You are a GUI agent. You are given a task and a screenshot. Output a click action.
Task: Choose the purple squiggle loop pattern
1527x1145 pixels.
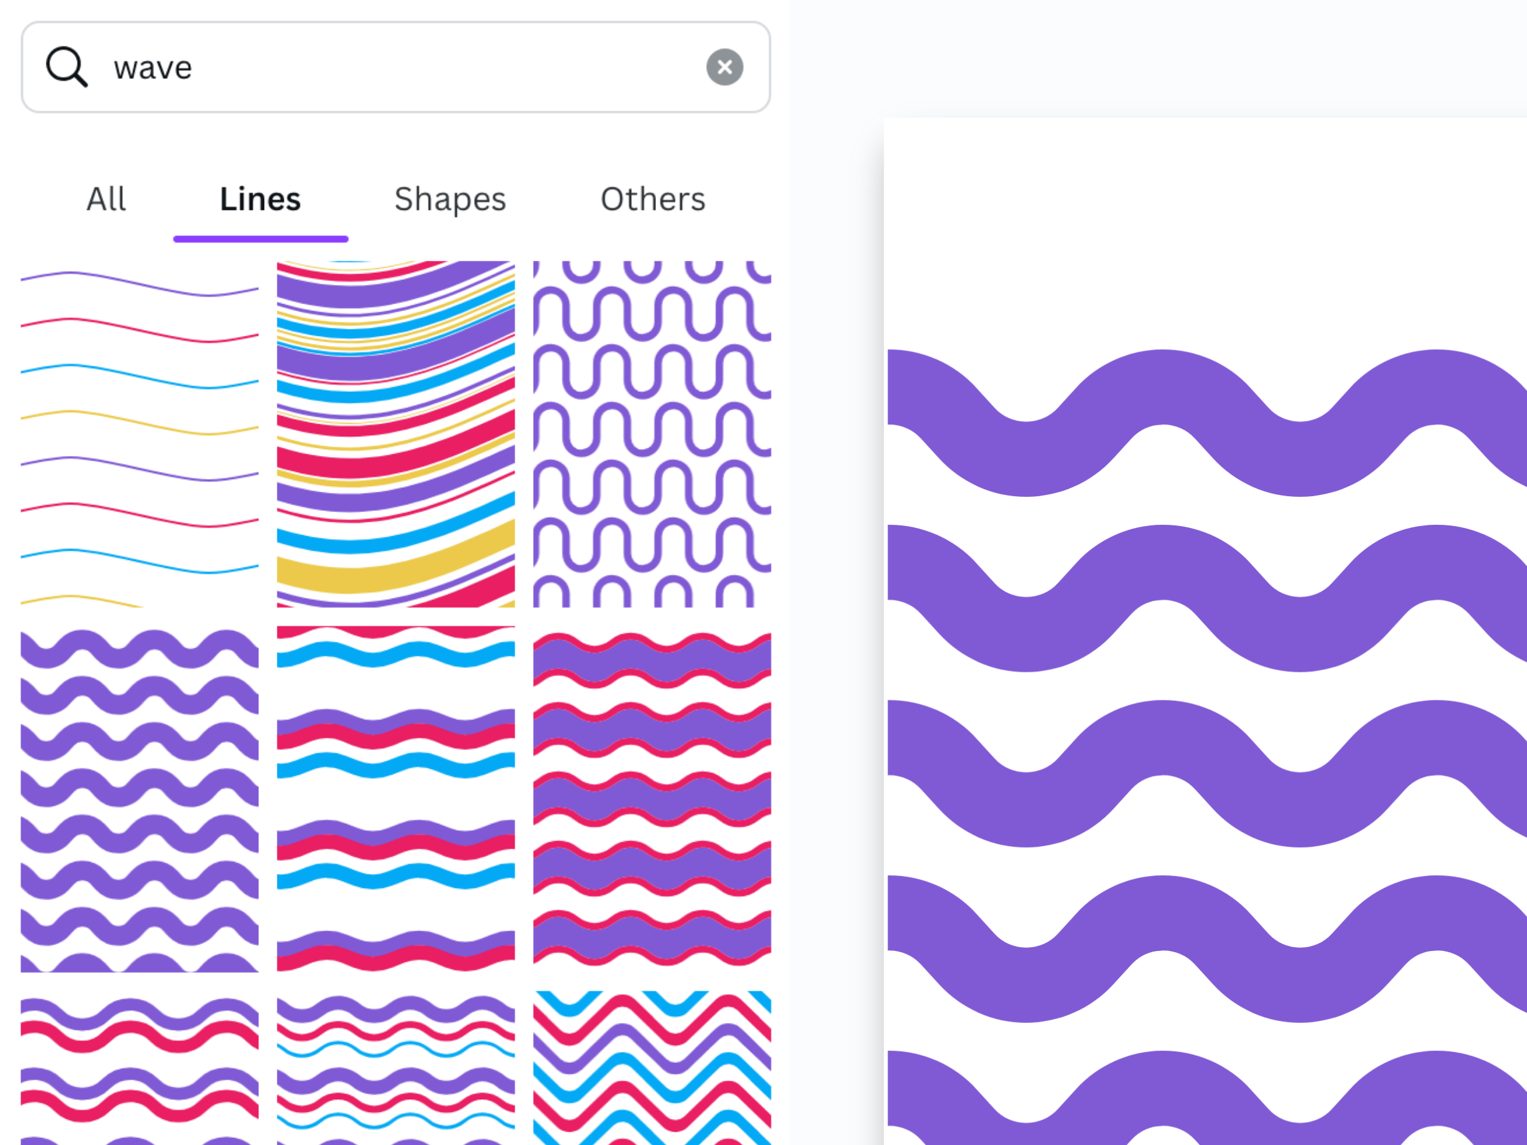click(x=652, y=433)
